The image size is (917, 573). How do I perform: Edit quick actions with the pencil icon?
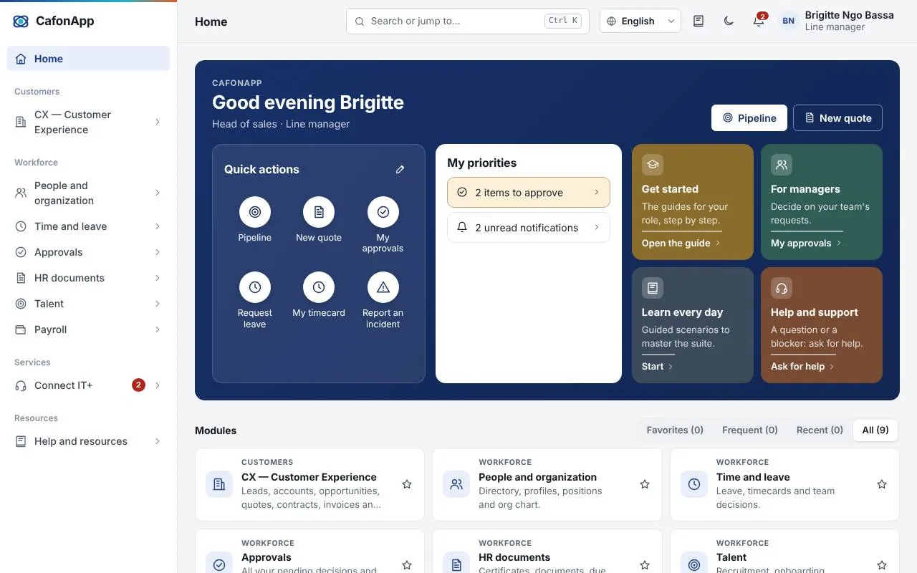pos(400,170)
